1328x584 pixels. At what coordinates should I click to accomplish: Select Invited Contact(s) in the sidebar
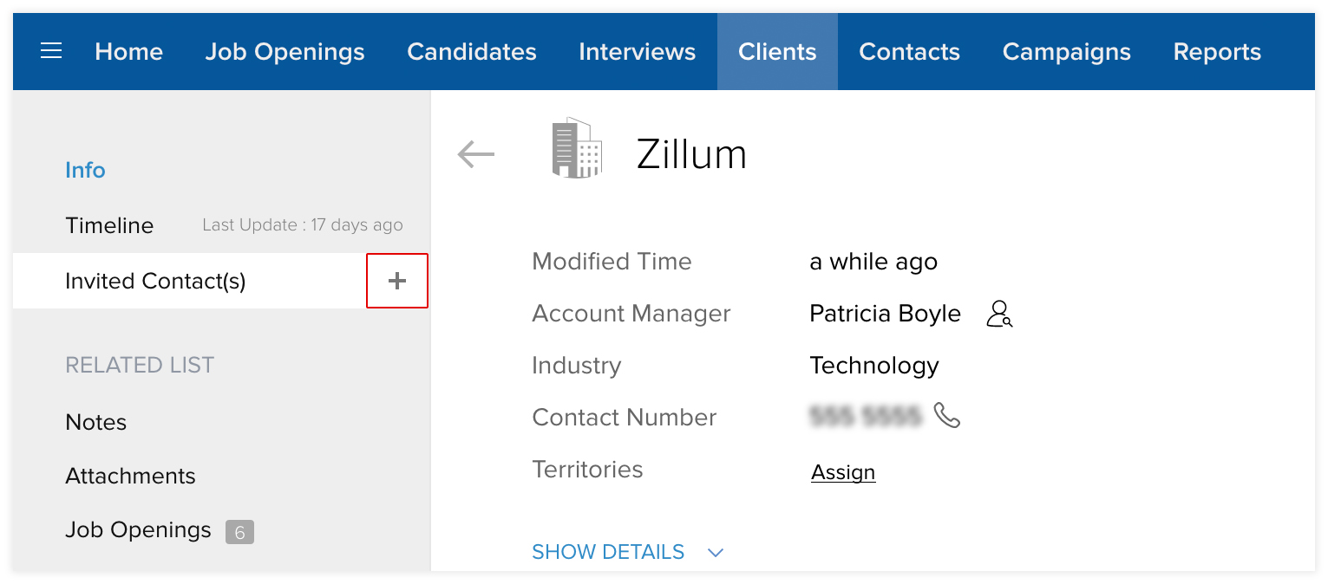click(155, 281)
